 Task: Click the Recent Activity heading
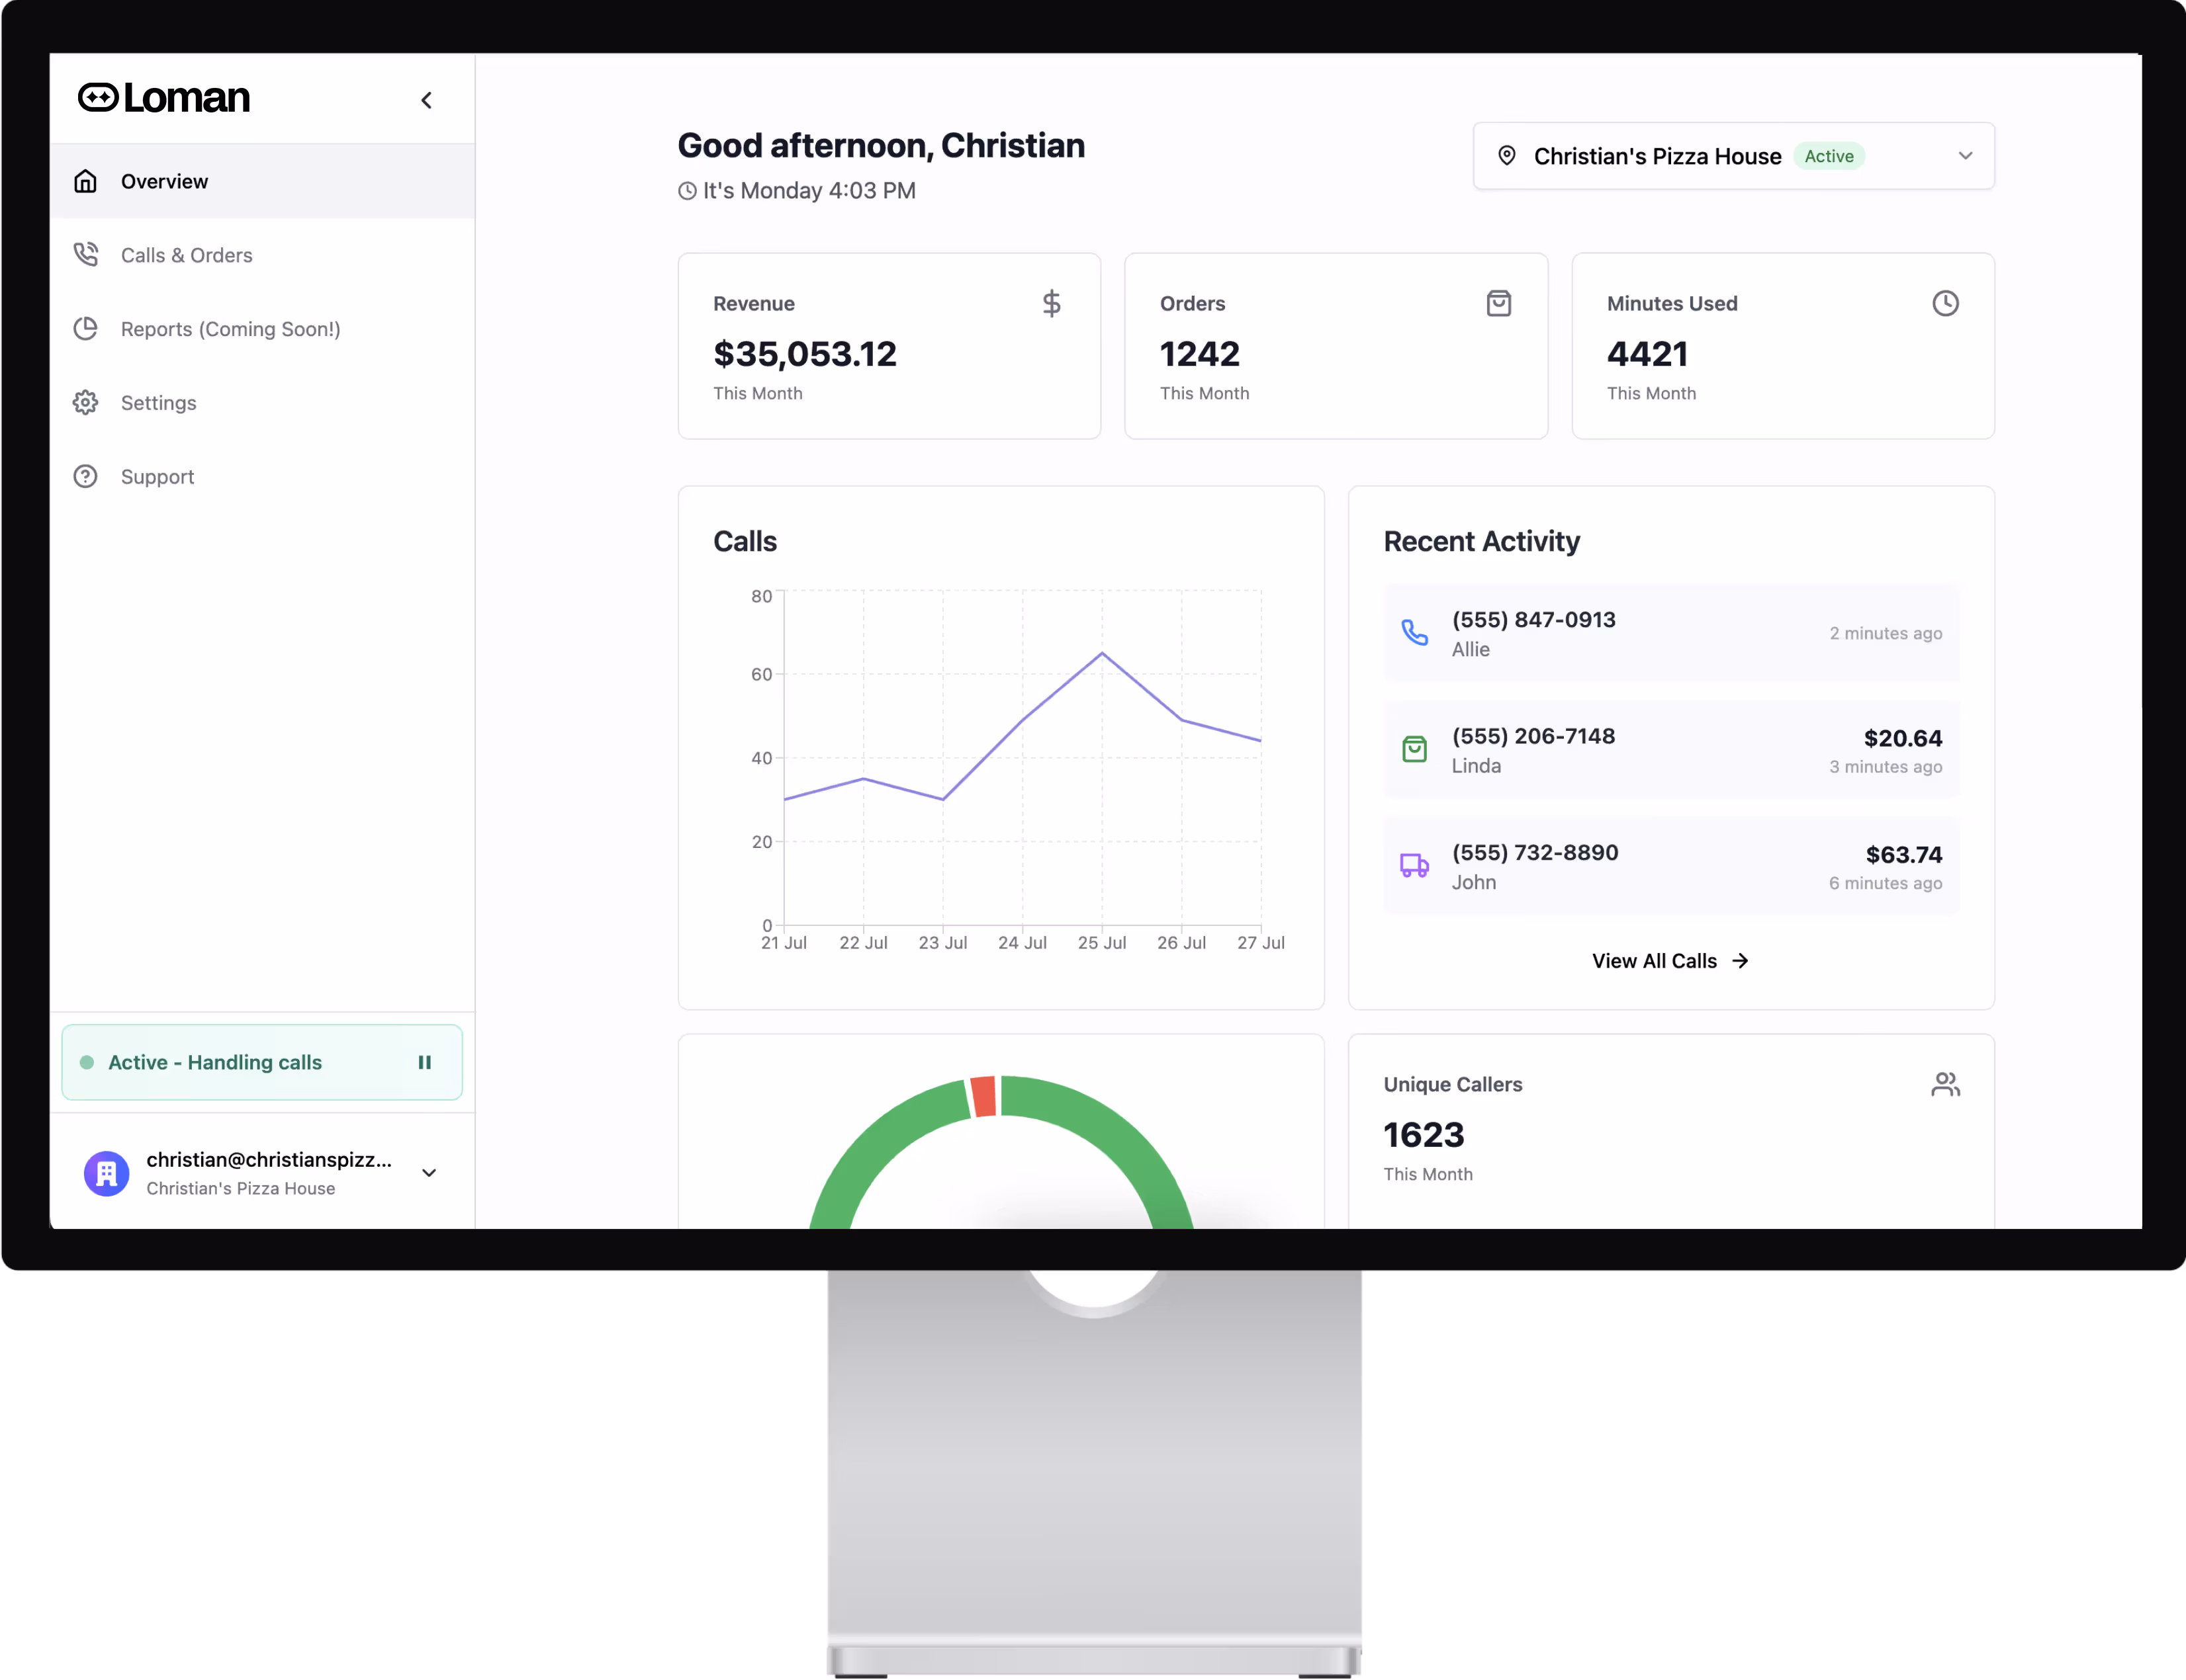1482,542
